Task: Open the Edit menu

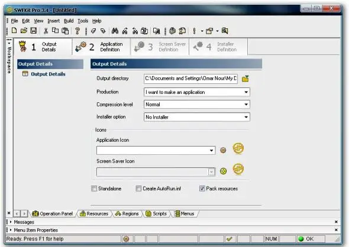Action: [26, 21]
